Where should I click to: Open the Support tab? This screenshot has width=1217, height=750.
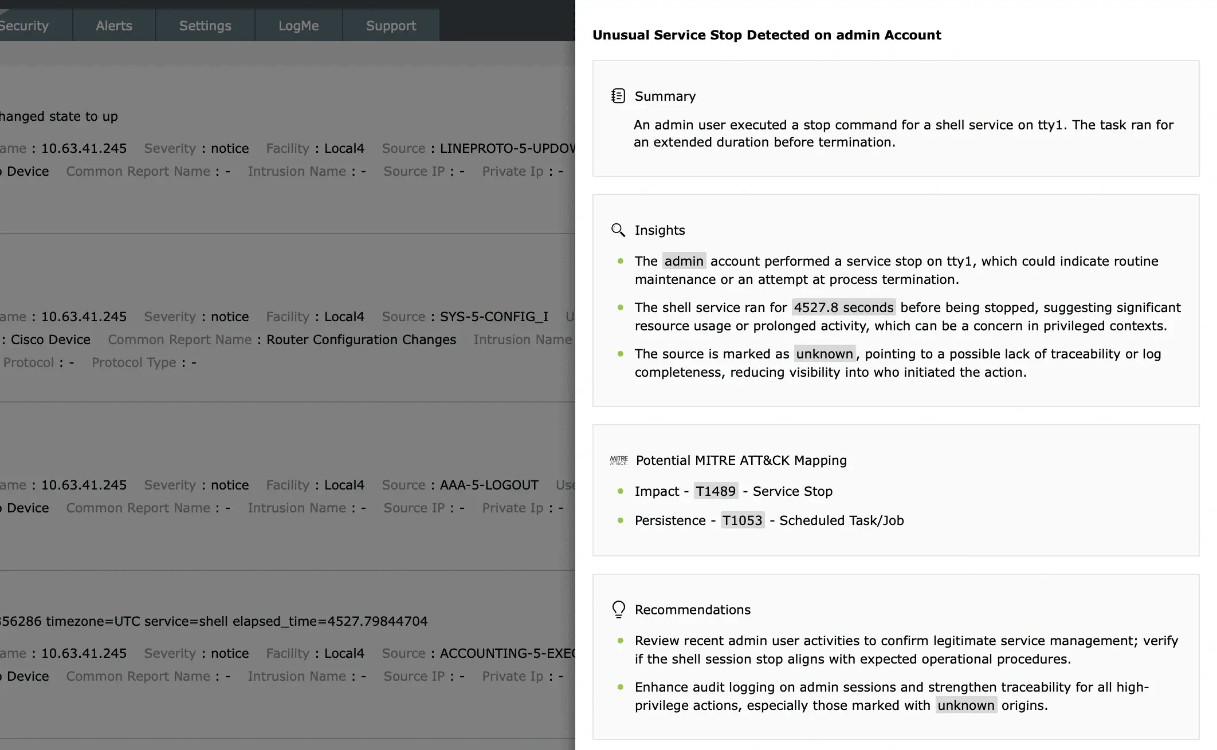click(x=391, y=26)
